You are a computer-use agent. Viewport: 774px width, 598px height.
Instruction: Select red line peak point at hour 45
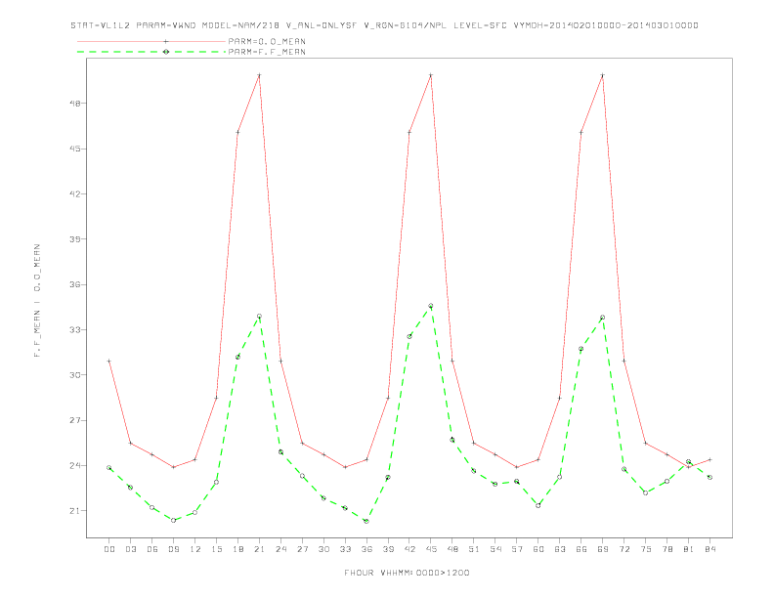point(431,75)
